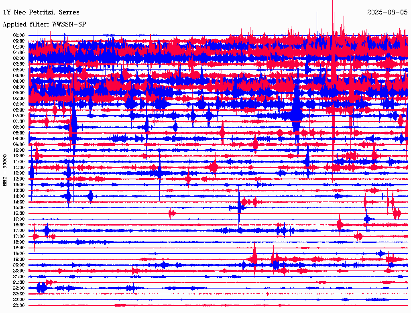The width and height of the screenshot is (411, 313).
Task: Select the 01:30 time label
Action: pos(19,53)
